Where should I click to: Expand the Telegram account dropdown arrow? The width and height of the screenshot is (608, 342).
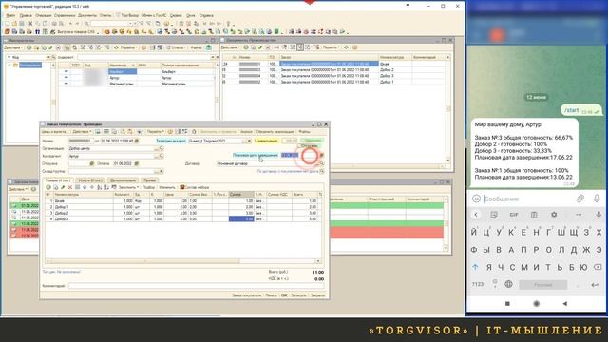click(249, 141)
